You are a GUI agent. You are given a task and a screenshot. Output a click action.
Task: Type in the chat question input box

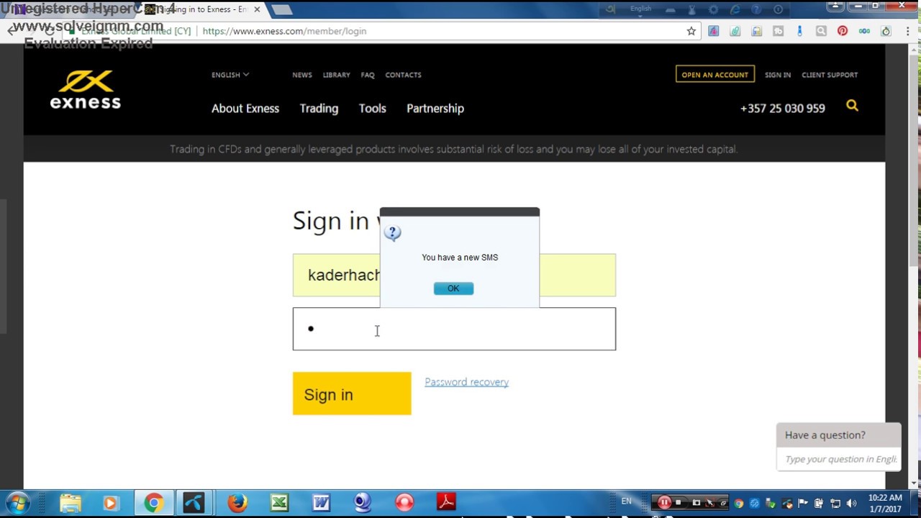[x=839, y=459]
